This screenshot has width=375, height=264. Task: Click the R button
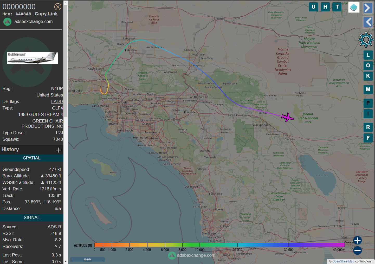point(368,127)
